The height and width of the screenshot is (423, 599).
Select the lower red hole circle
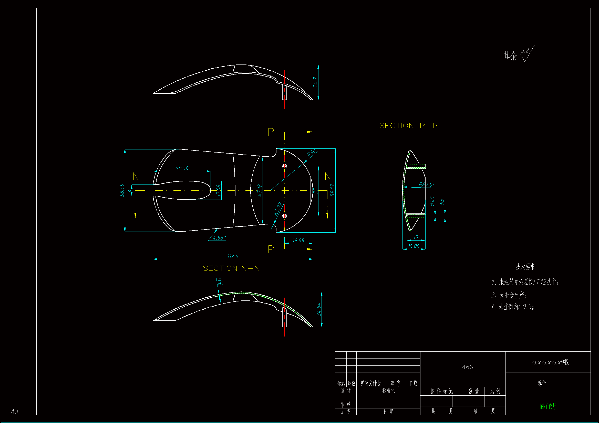pos(285,216)
